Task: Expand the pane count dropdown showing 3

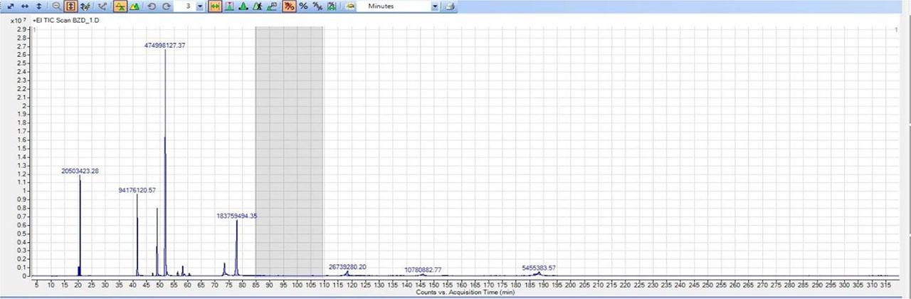Action: (x=199, y=6)
